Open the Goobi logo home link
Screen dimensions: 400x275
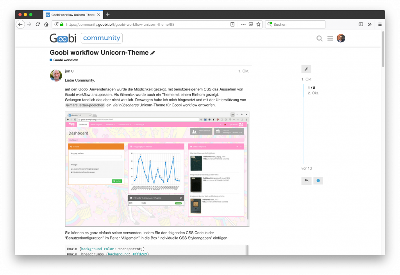click(x=63, y=38)
